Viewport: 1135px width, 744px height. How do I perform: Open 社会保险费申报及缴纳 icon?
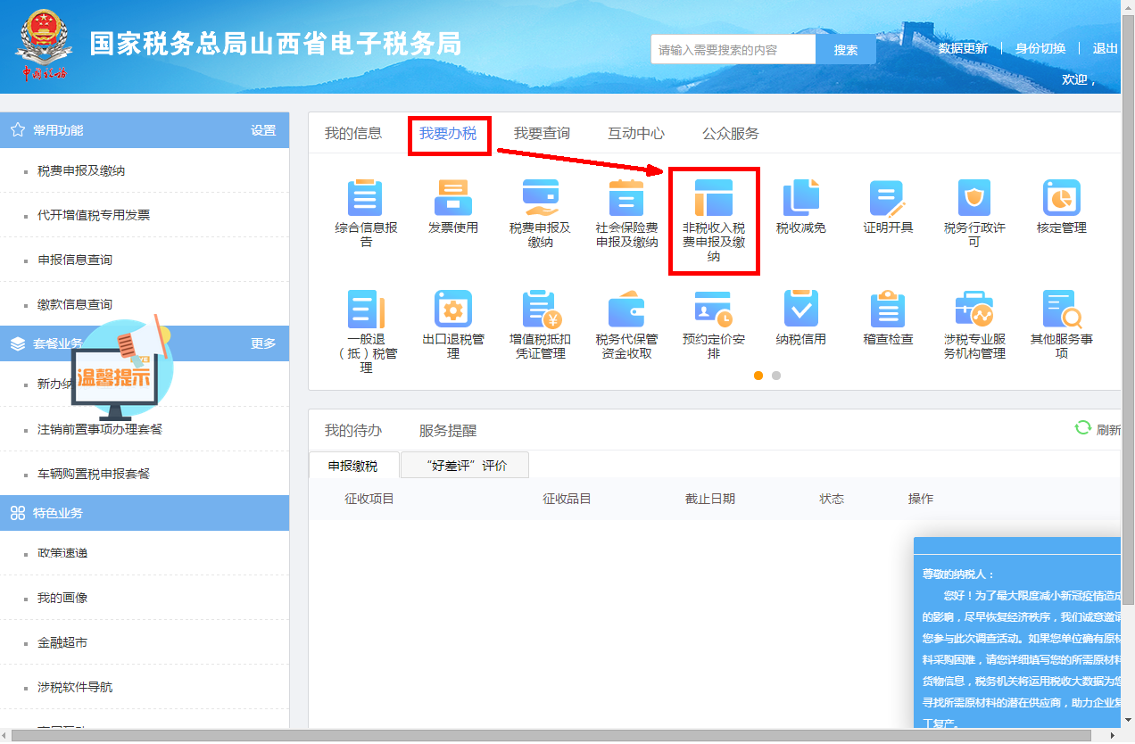coord(626,198)
